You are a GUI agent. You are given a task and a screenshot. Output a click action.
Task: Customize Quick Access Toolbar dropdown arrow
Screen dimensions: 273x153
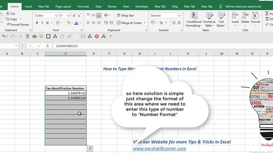click(110, 36)
